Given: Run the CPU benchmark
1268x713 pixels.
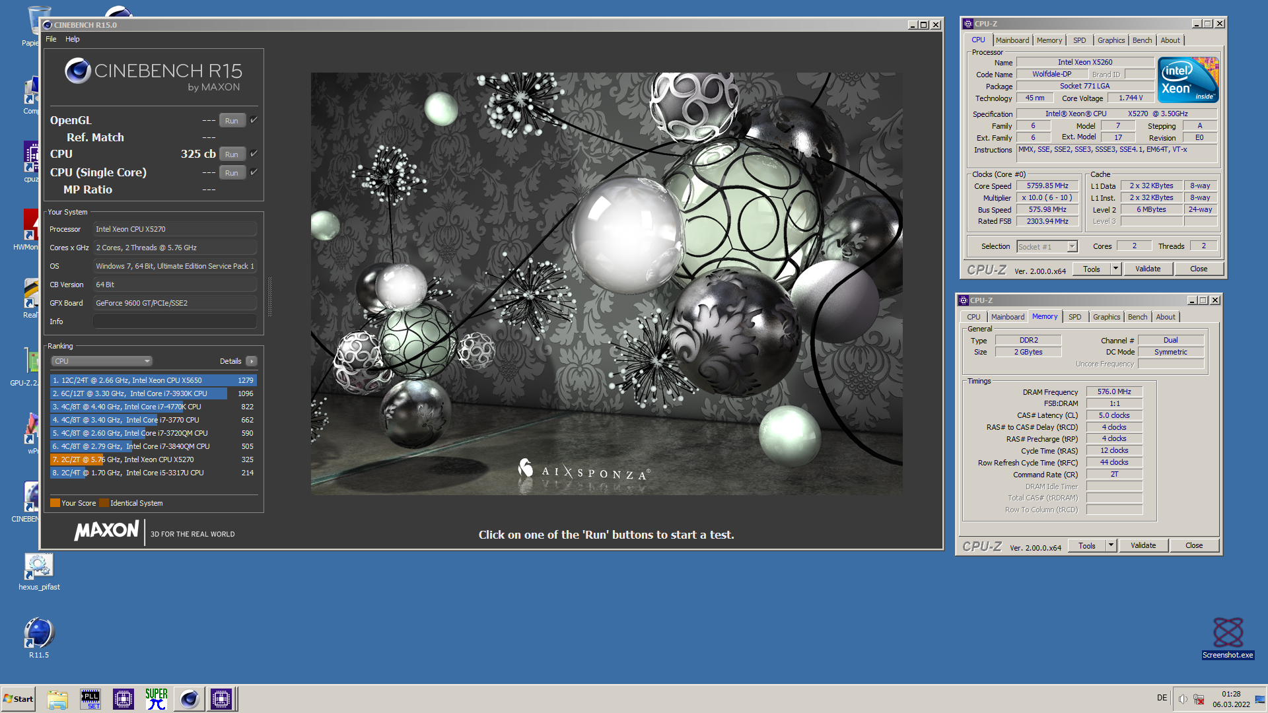Looking at the screenshot, I should coord(231,154).
